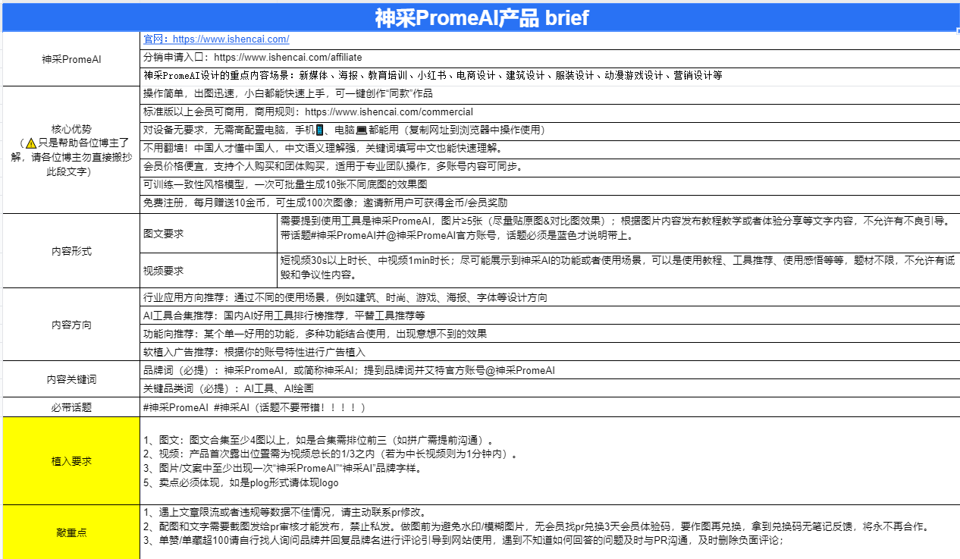Select the 内容形式 label cell
This screenshot has height=559, width=960.
coord(71,251)
